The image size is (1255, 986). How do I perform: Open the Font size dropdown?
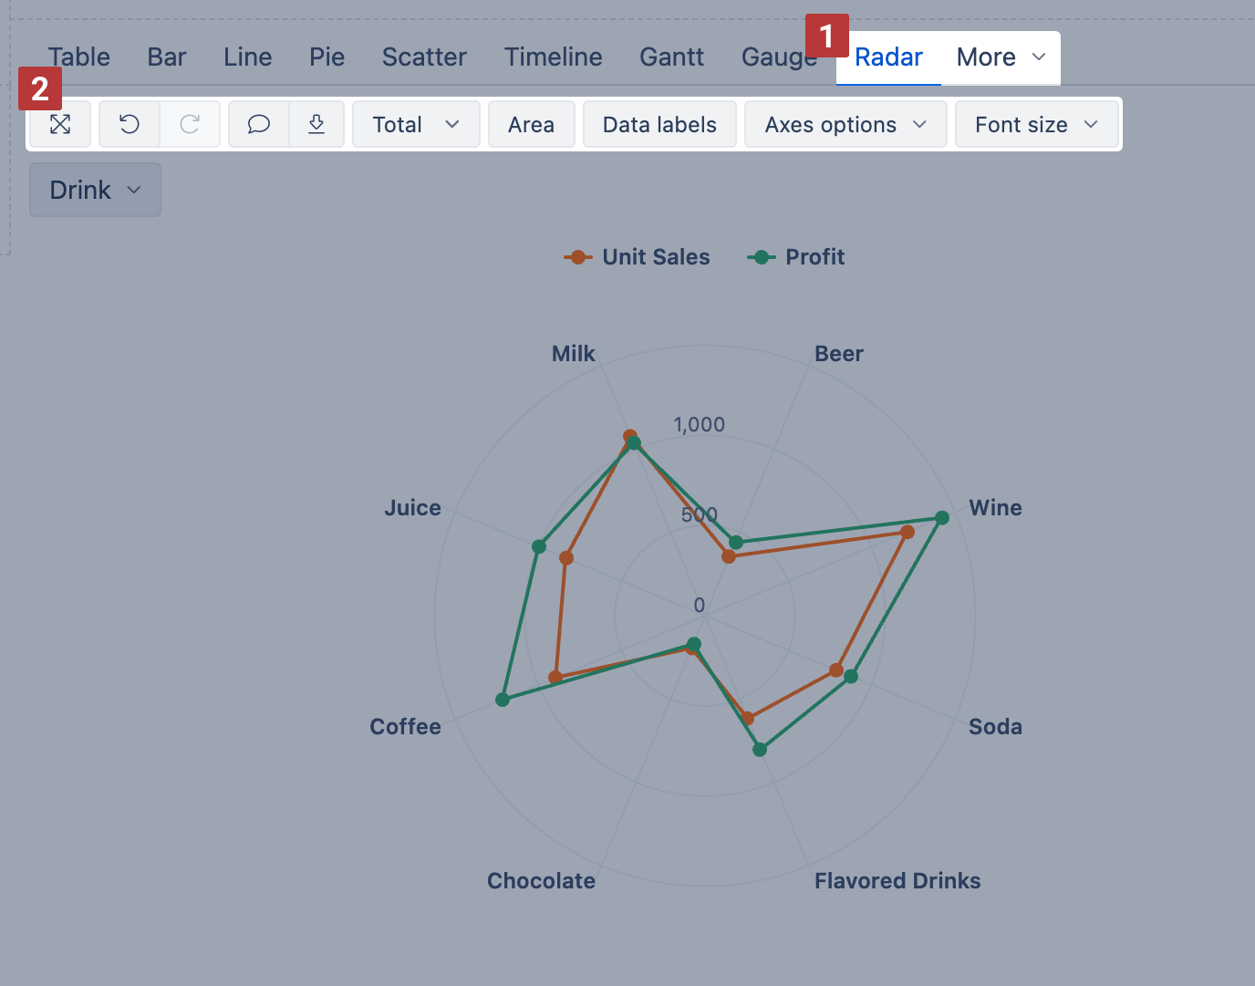(x=1036, y=124)
